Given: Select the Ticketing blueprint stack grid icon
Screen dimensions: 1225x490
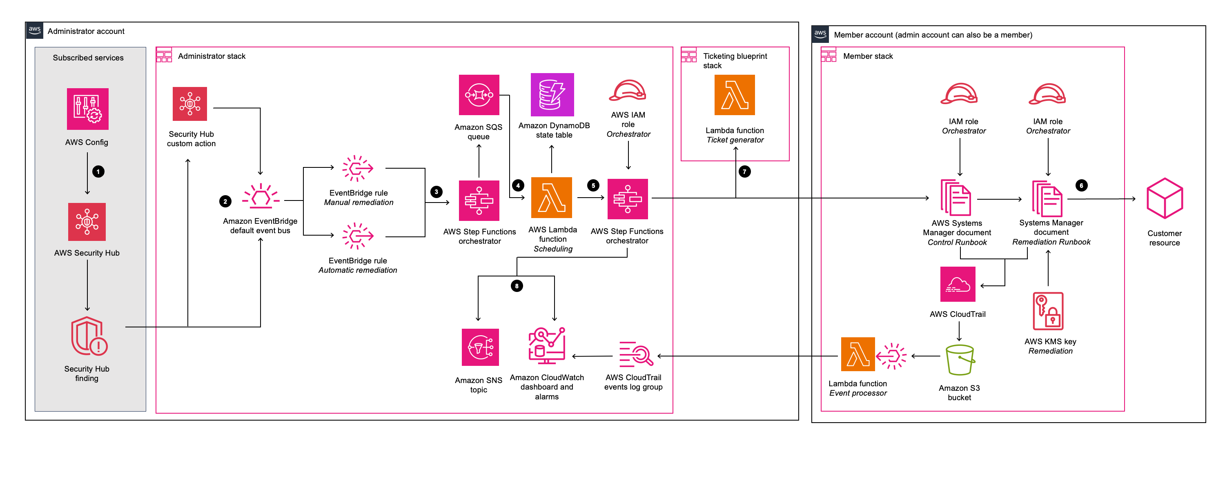Looking at the screenshot, I should click(689, 55).
